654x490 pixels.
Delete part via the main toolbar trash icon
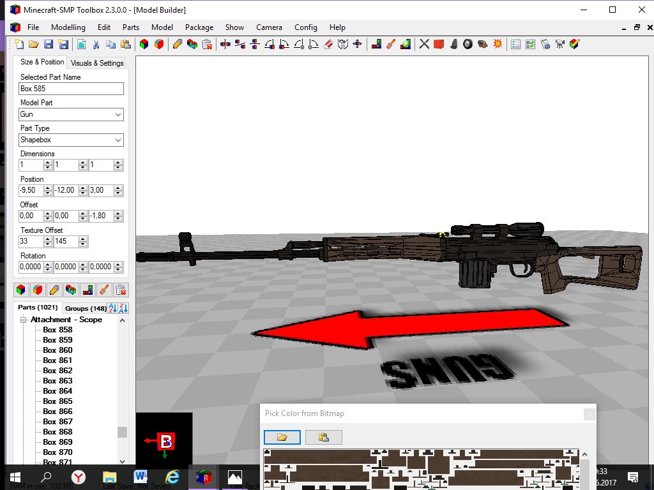click(206, 44)
